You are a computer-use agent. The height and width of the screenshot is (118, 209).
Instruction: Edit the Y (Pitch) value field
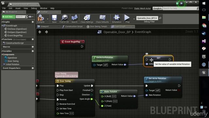(115, 101)
